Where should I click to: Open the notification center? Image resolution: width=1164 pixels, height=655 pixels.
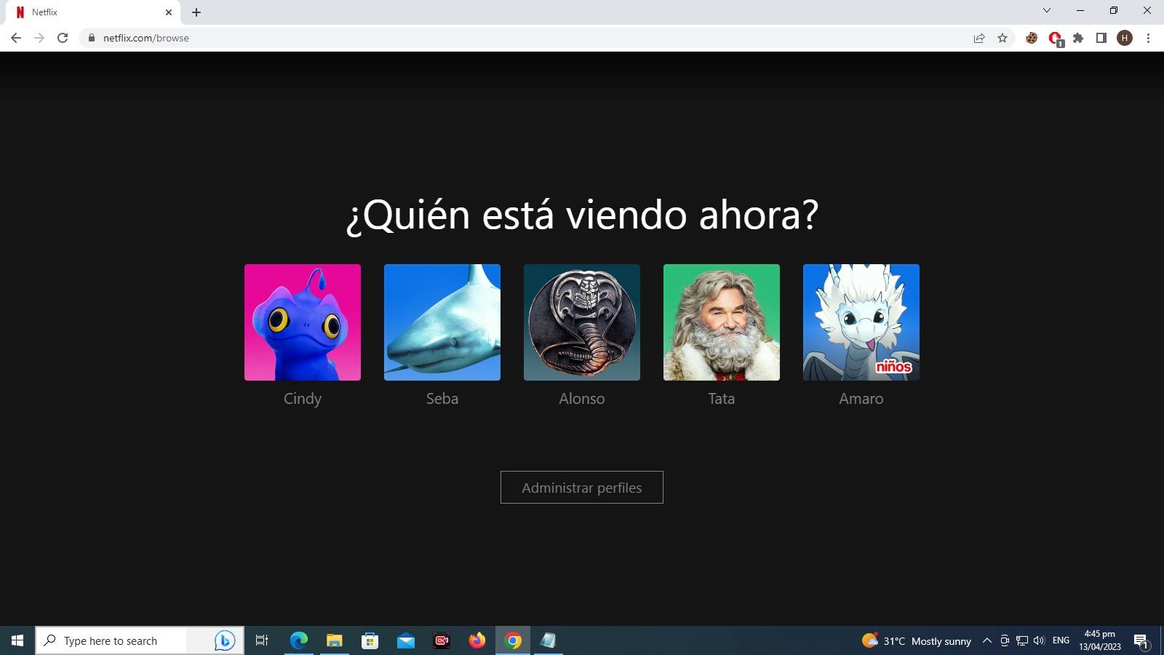click(x=1141, y=640)
